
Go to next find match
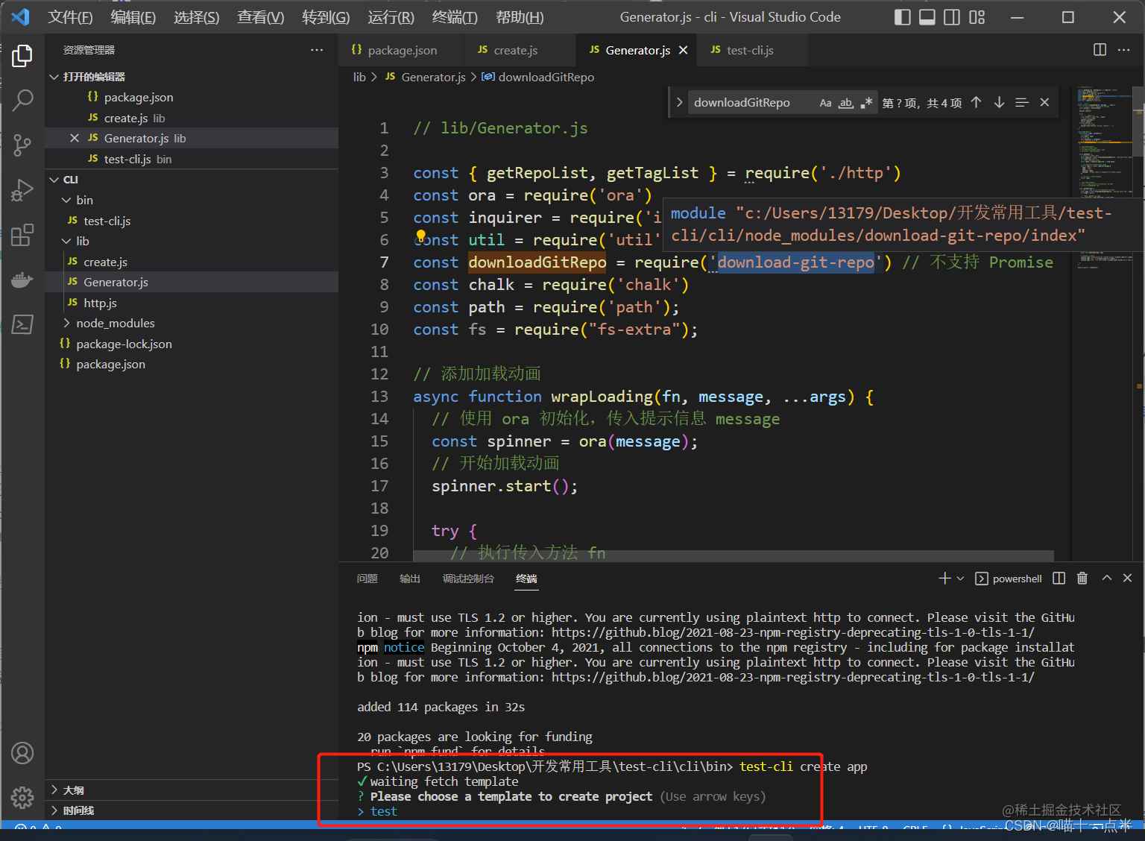point(999,102)
